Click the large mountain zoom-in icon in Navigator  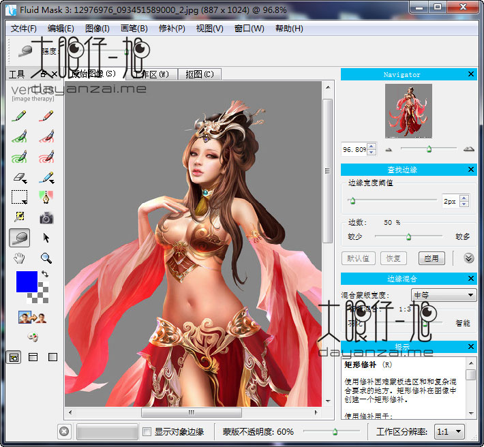pos(468,149)
